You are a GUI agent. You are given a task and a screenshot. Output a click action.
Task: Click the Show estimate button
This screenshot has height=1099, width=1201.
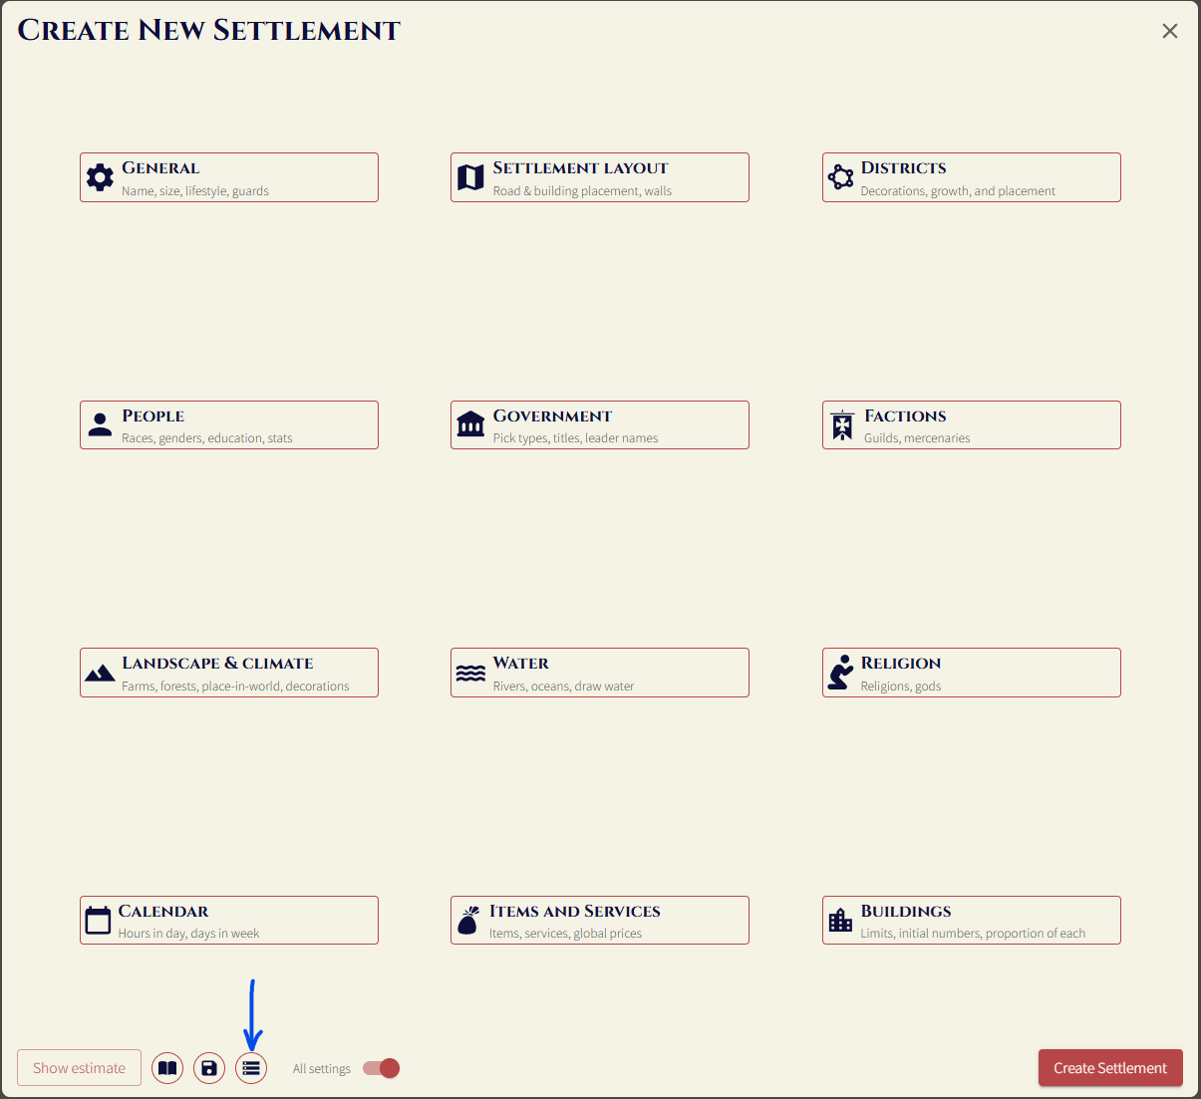pyautogui.click(x=79, y=1068)
